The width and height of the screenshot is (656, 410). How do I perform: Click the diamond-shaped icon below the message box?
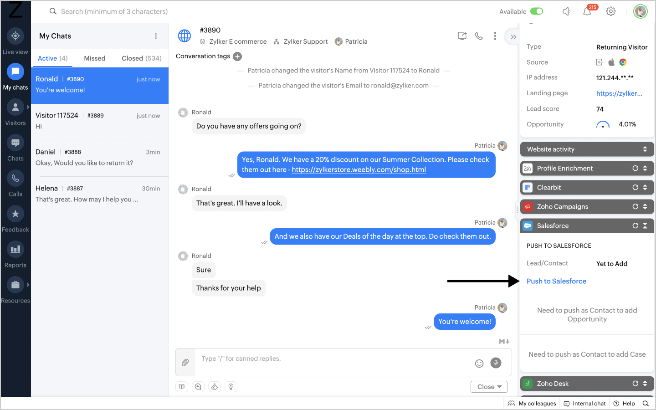[215, 387]
